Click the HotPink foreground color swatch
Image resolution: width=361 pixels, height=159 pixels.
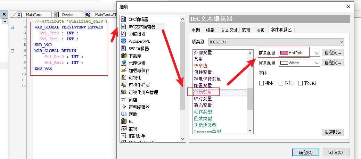284,53
